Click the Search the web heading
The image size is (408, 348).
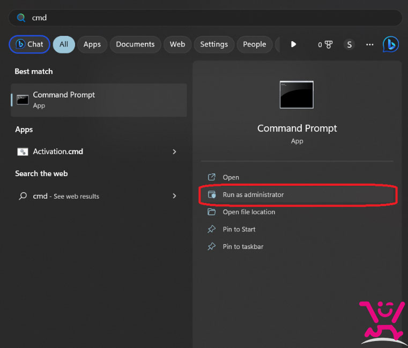click(x=41, y=173)
